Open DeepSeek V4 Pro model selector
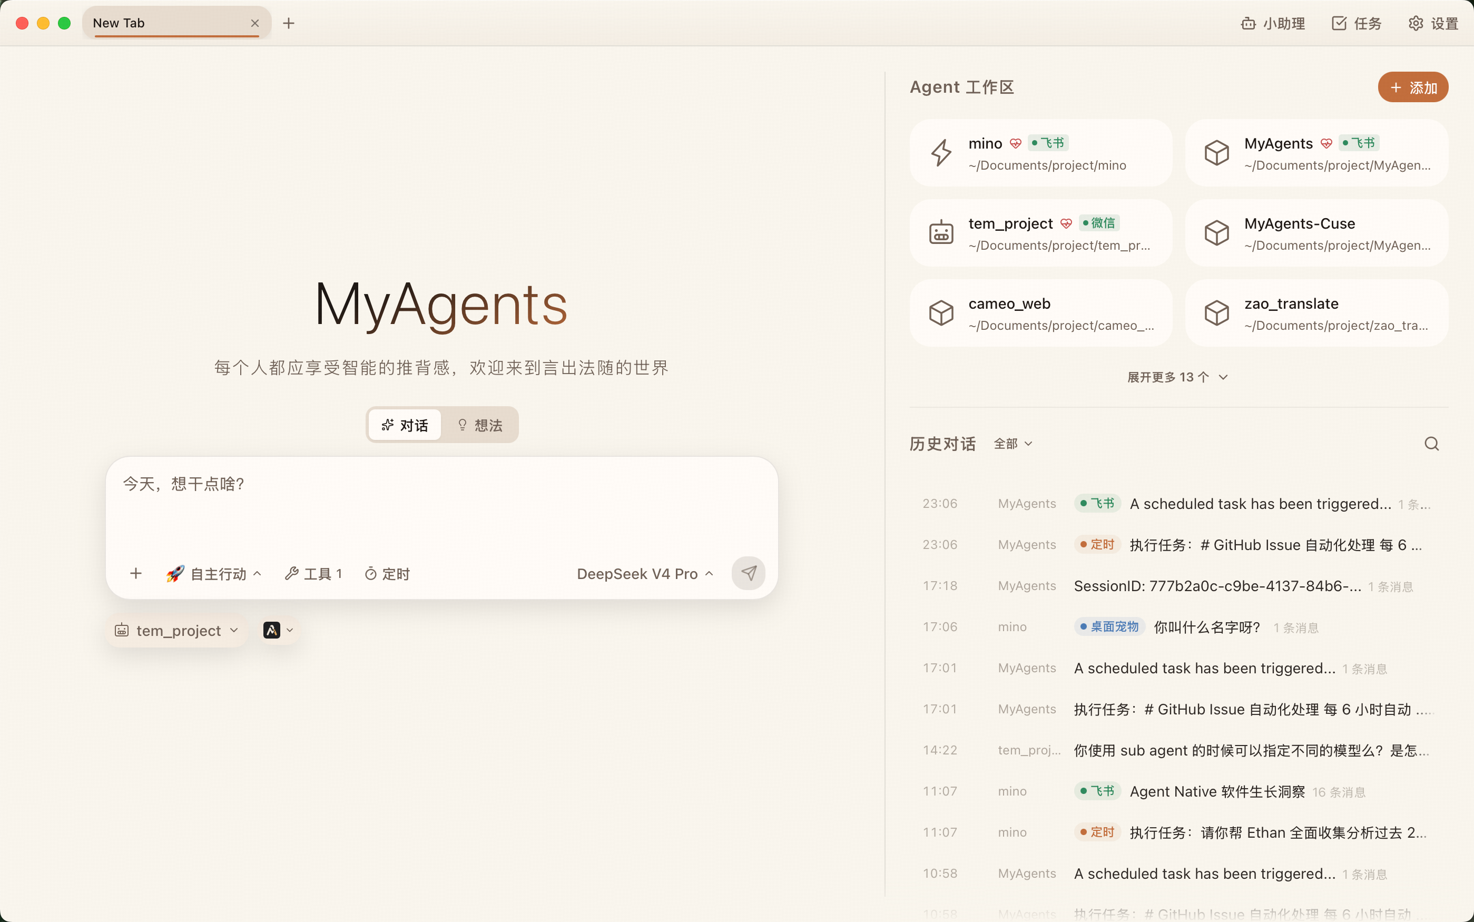 [645, 574]
